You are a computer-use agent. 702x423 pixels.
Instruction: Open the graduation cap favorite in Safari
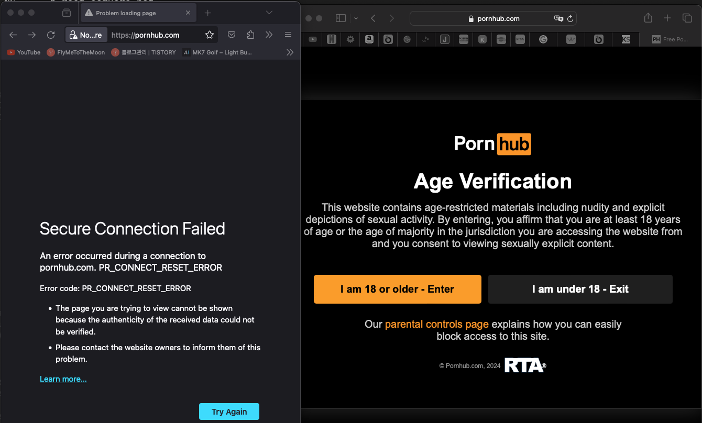coord(501,39)
